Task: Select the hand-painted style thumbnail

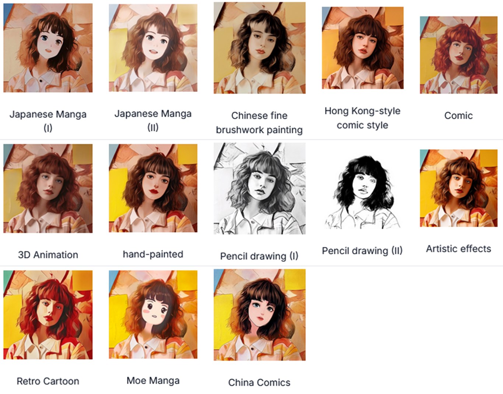Action: pyautogui.click(x=153, y=188)
